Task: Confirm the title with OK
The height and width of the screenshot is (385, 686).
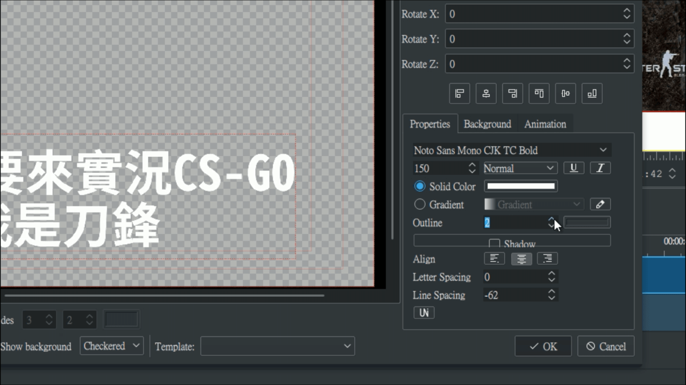Action: [543, 346]
